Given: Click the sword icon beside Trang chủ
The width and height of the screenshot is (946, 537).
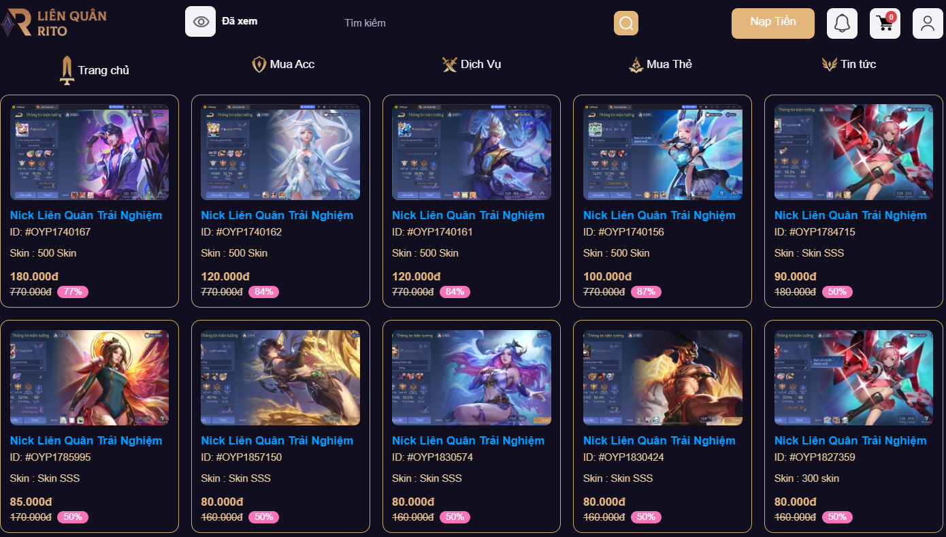Looking at the screenshot, I should 67,70.
